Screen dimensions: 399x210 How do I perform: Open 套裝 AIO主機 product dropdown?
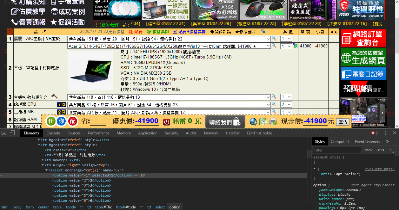point(169,39)
